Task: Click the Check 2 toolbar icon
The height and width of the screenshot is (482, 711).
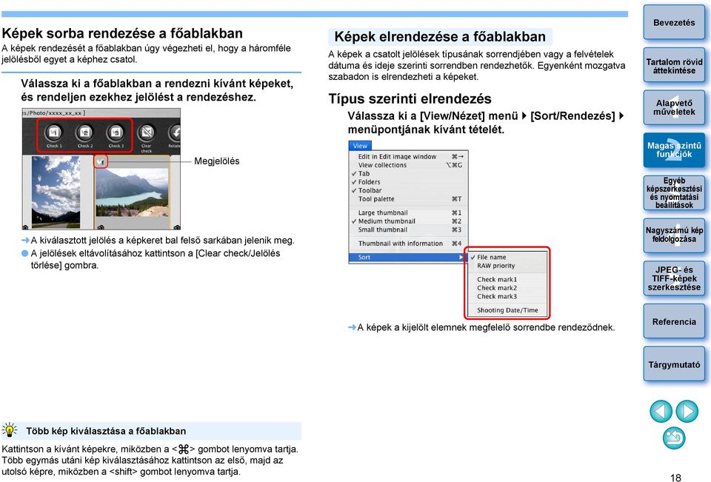Action: (84, 133)
